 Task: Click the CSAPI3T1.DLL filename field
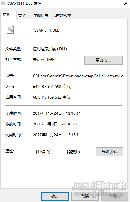click(78, 31)
